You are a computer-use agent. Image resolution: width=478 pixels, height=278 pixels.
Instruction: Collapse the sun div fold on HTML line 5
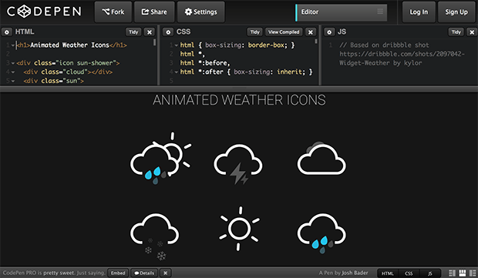pos(13,81)
